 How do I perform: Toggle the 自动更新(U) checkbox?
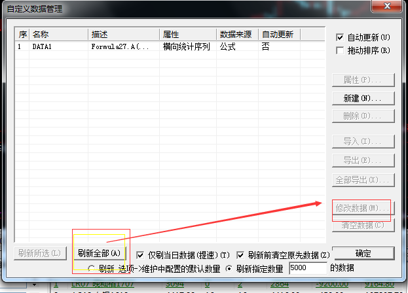[340, 37]
